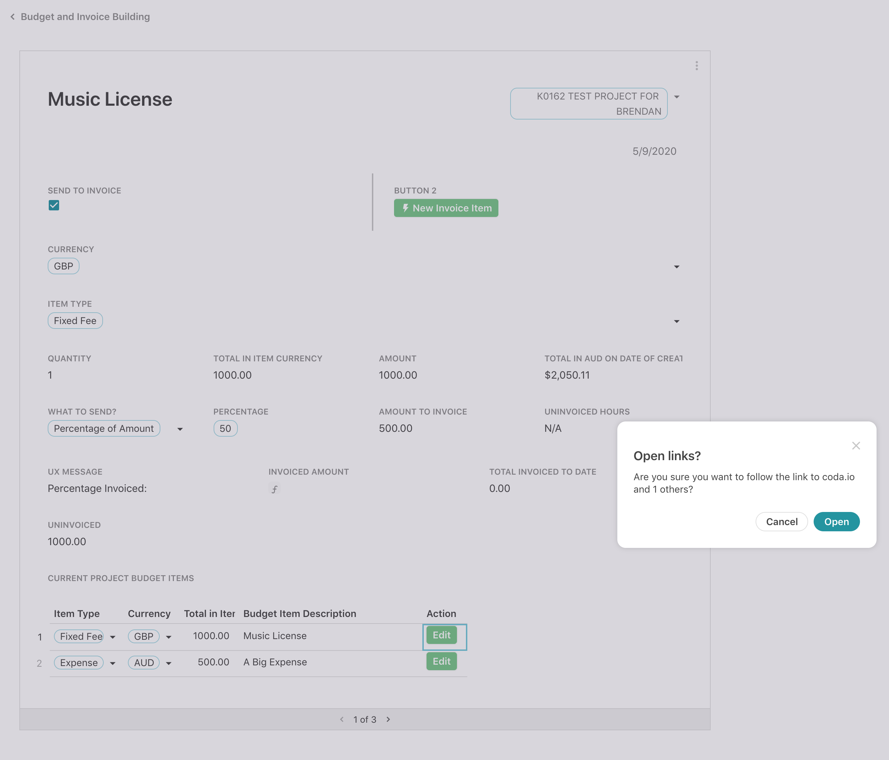Click the back arrow beside Budget and Invoice Building
This screenshot has height=760, width=889.
coord(12,17)
